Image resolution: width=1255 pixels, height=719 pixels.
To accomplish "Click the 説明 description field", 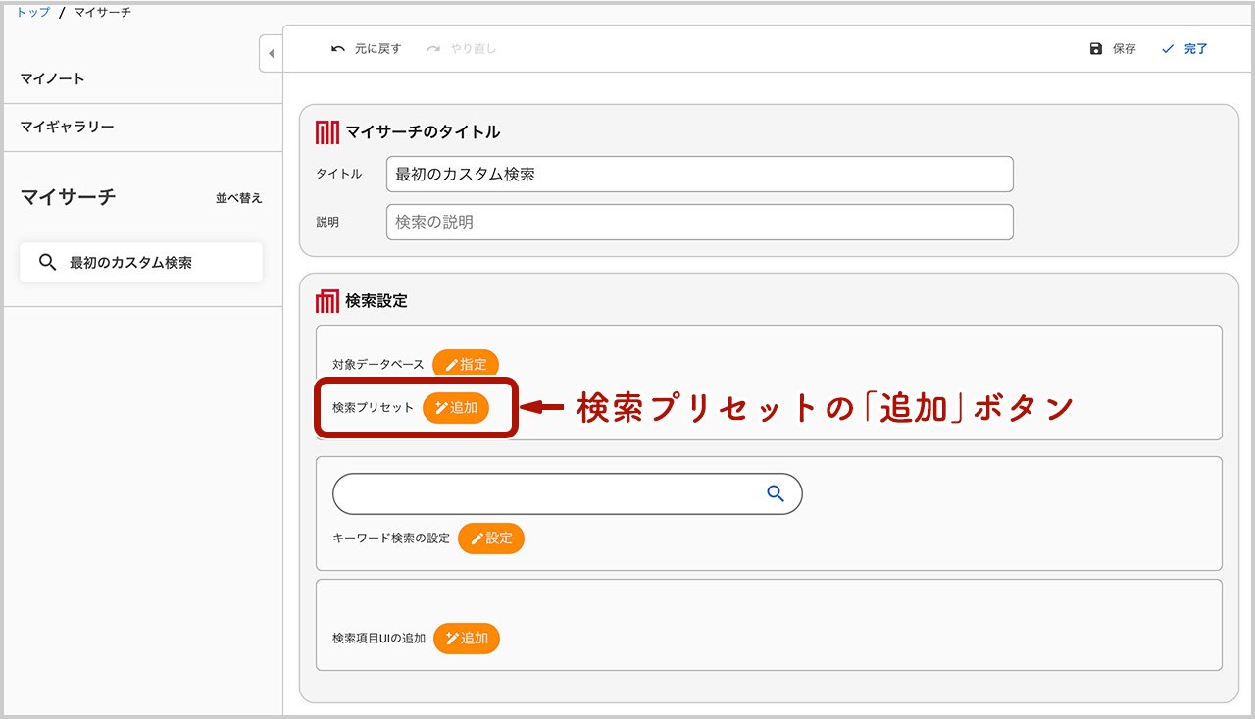I will pos(699,222).
